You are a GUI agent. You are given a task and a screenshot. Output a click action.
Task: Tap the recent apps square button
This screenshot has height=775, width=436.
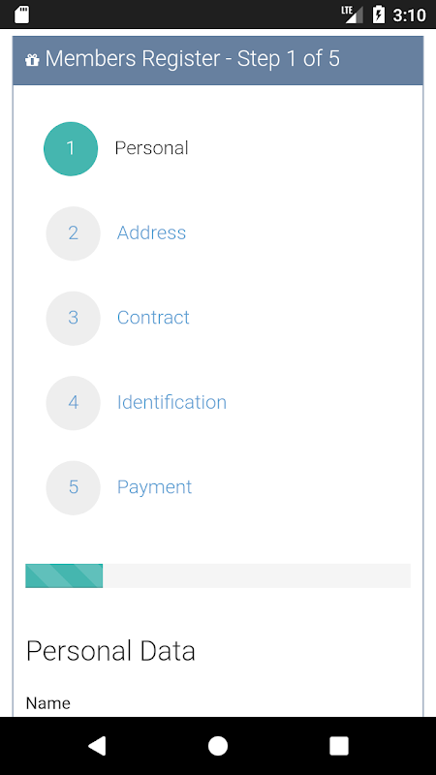[339, 746]
